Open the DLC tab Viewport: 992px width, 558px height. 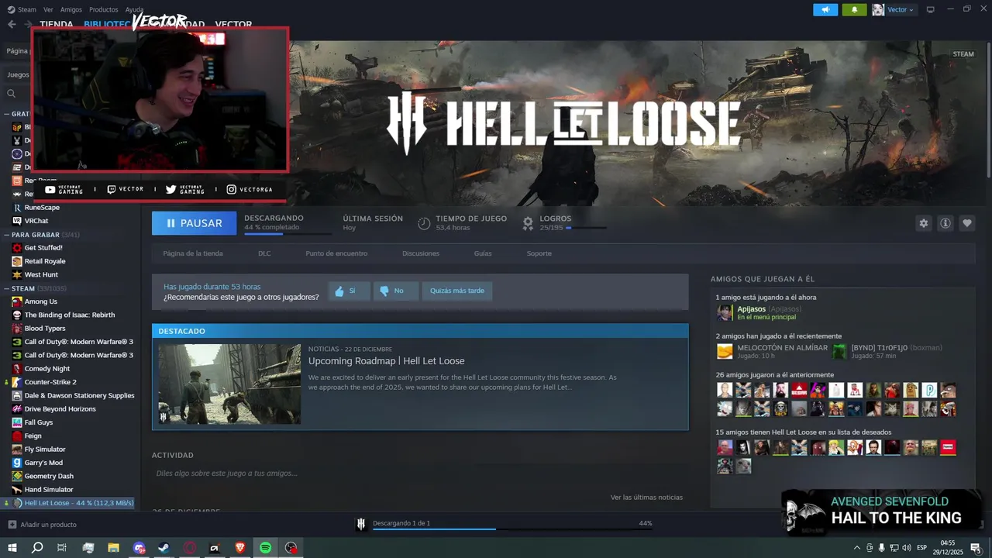264,253
